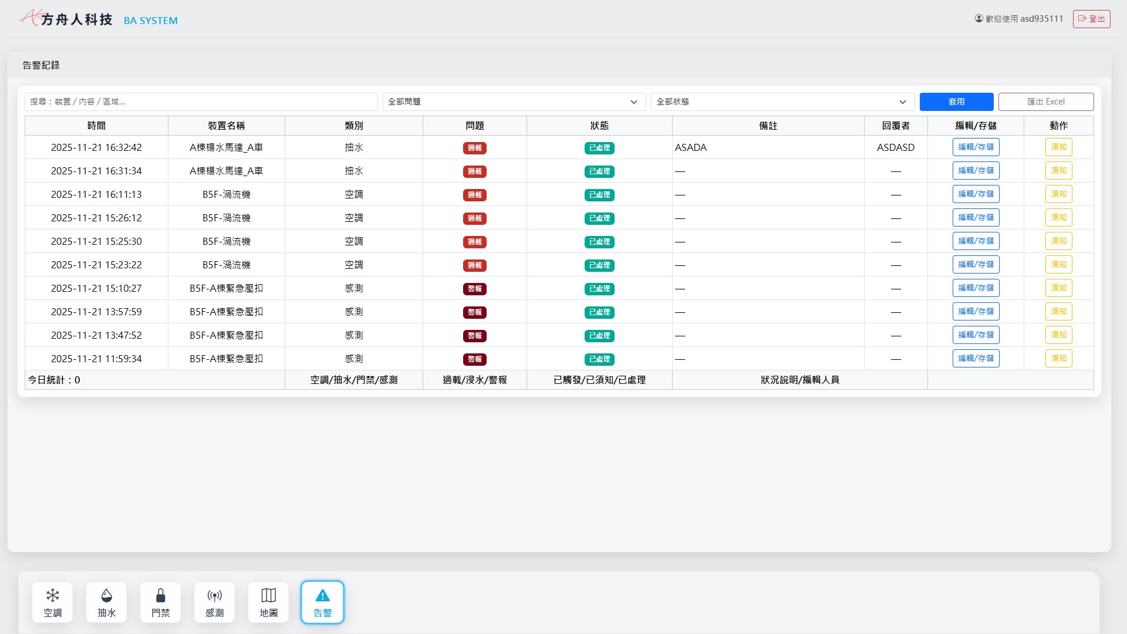Click the 時間 column header

coord(96,126)
